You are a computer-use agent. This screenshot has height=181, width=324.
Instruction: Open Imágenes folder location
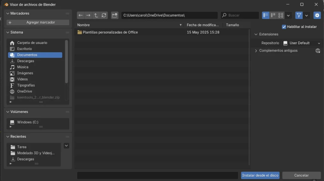point(35,73)
